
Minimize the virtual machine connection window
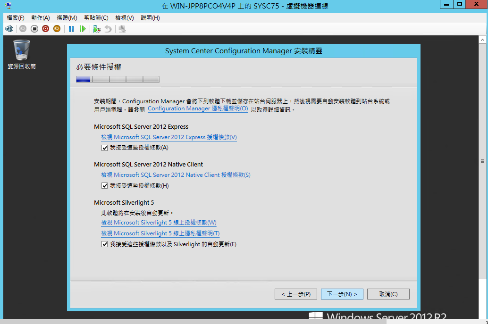[x=446, y=5]
